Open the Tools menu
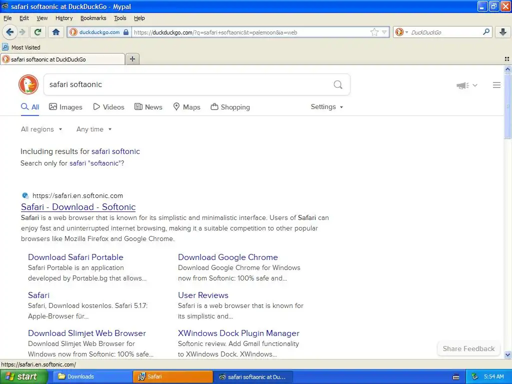 coord(120,18)
